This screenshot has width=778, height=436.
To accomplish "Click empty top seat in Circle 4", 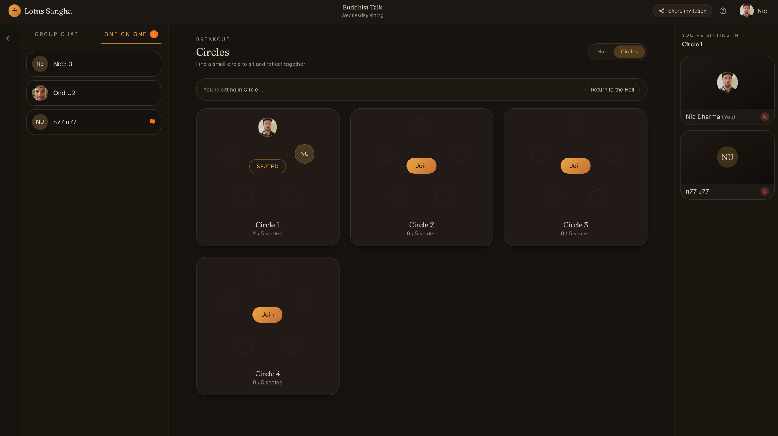I will [267, 276].
